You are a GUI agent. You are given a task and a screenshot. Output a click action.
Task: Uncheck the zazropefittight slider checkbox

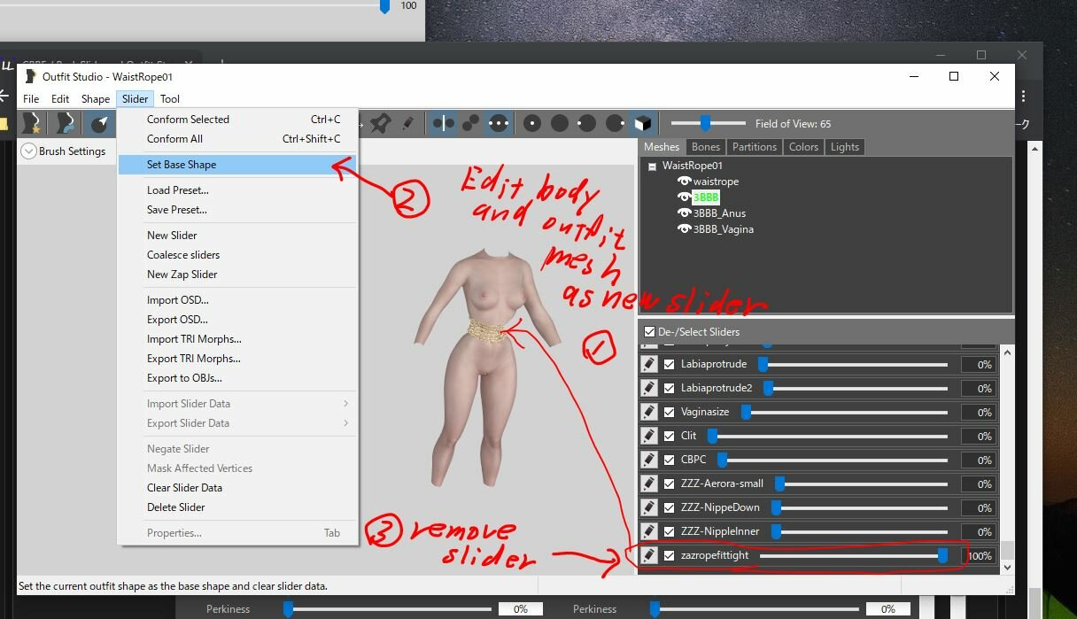(x=670, y=555)
